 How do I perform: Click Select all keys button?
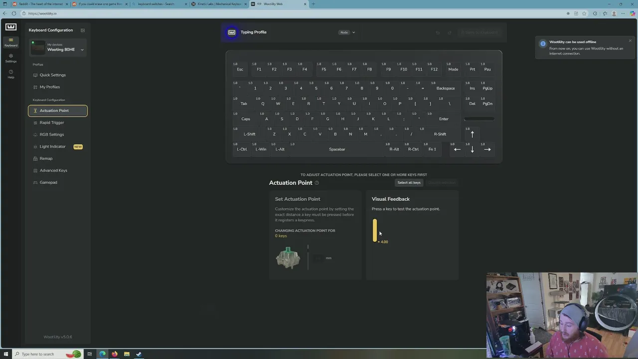tap(409, 182)
